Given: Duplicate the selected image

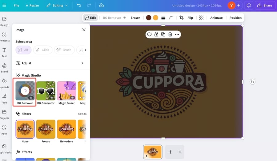Looking at the screenshot, I should (163, 34).
